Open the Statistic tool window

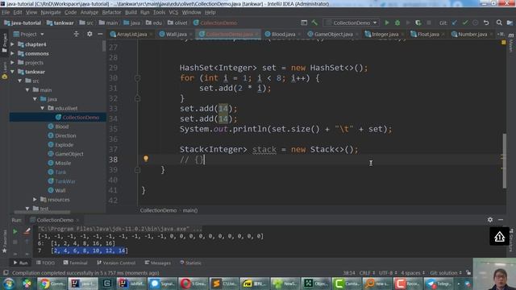click(x=190, y=263)
